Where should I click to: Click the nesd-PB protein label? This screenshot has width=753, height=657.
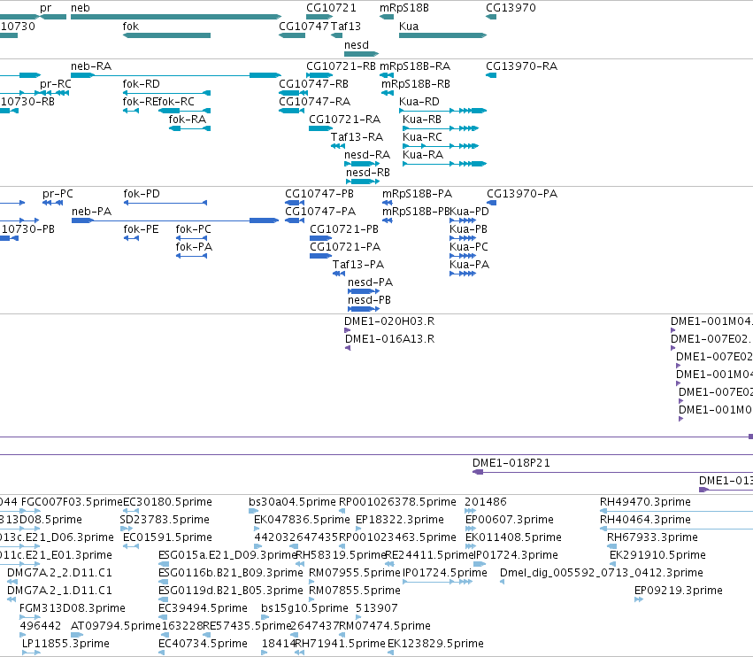(x=369, y=300)
